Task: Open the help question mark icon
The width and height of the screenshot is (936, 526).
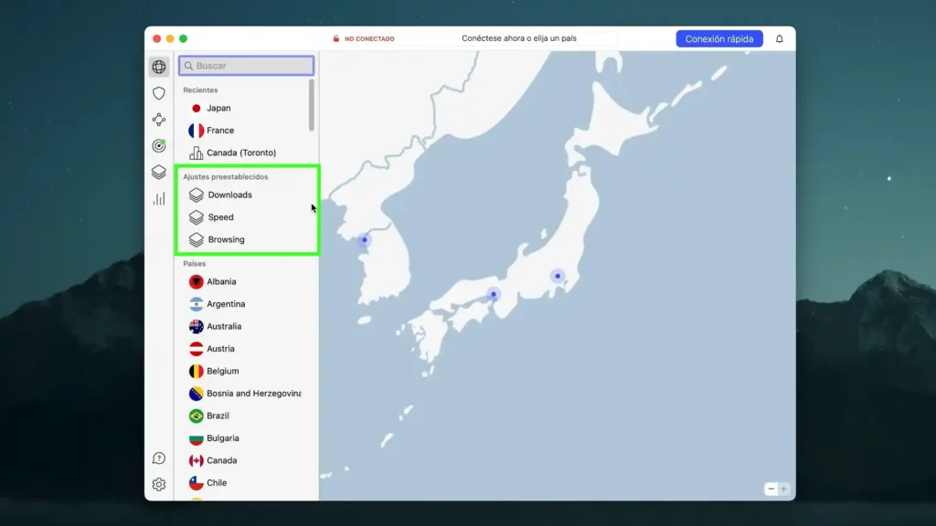Action: pyautogui.click(x=159, y=459)
